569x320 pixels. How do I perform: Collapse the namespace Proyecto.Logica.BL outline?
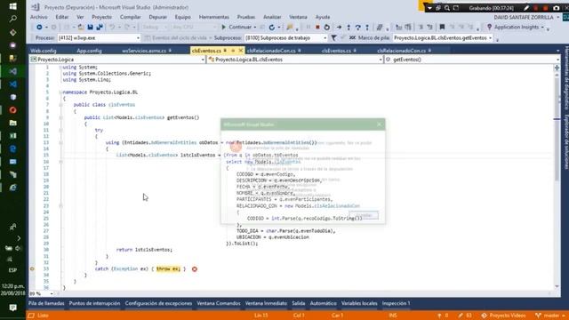60,92
